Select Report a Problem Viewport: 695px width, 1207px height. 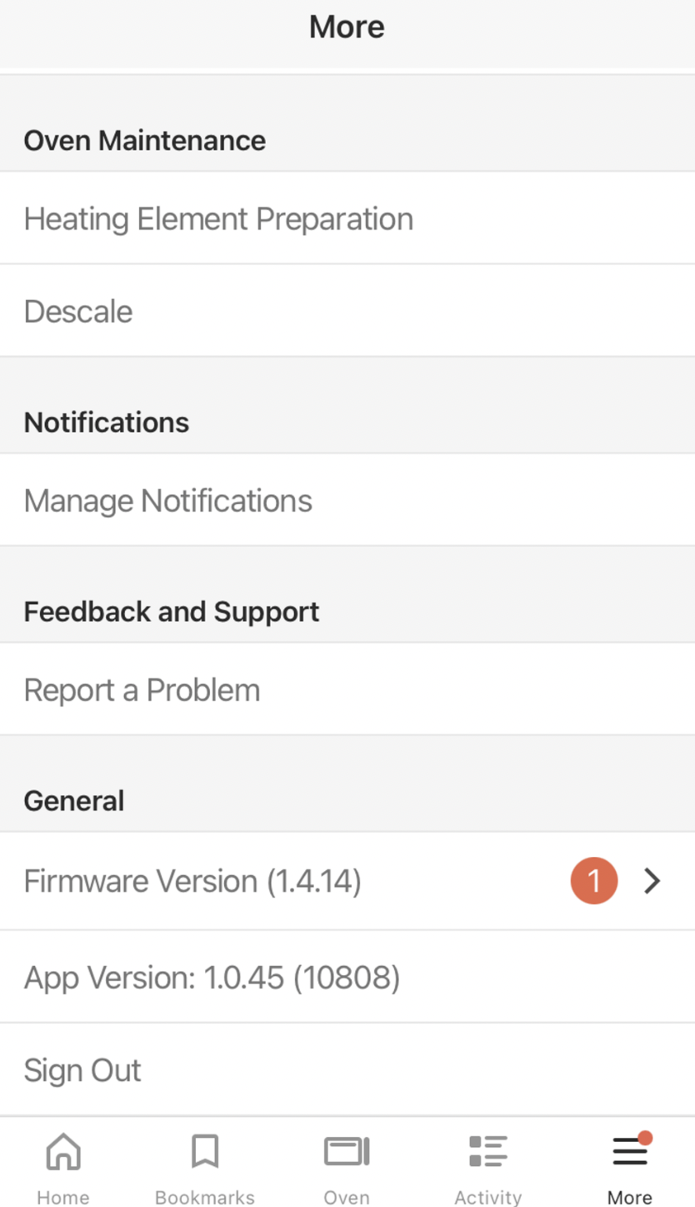142,689
